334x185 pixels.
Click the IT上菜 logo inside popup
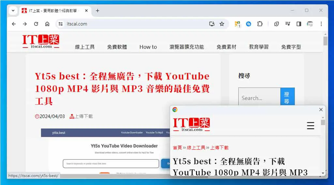[191, 124]
